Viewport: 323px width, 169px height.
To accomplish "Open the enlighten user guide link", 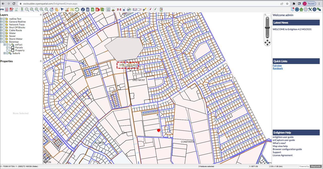I will tap(283, 137).
